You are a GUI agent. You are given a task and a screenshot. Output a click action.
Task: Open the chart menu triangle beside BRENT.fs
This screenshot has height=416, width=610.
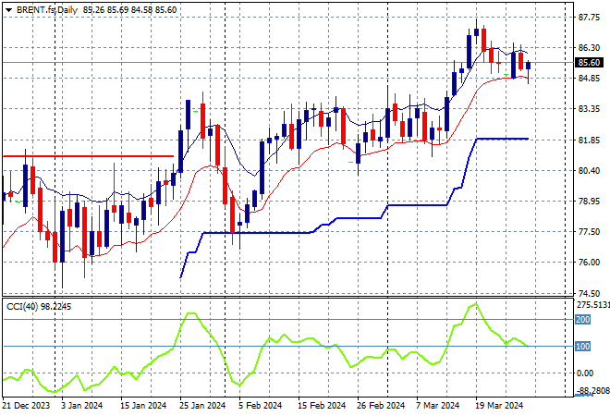(8, 10)
